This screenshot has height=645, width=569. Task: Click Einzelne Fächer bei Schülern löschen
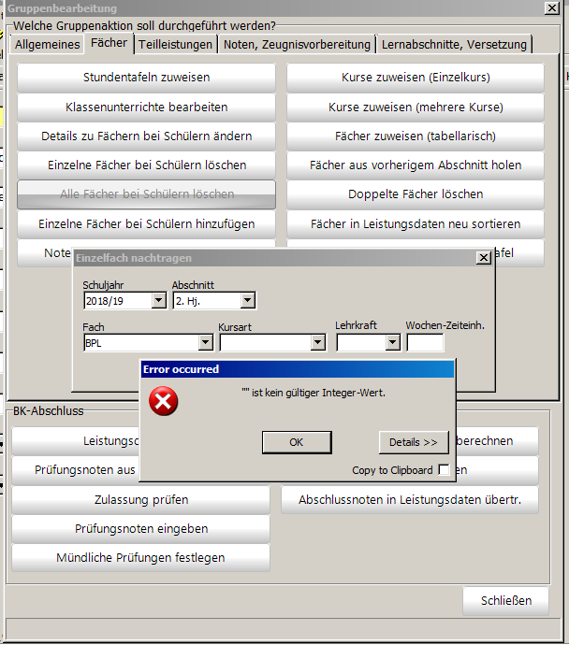point(146,165)
